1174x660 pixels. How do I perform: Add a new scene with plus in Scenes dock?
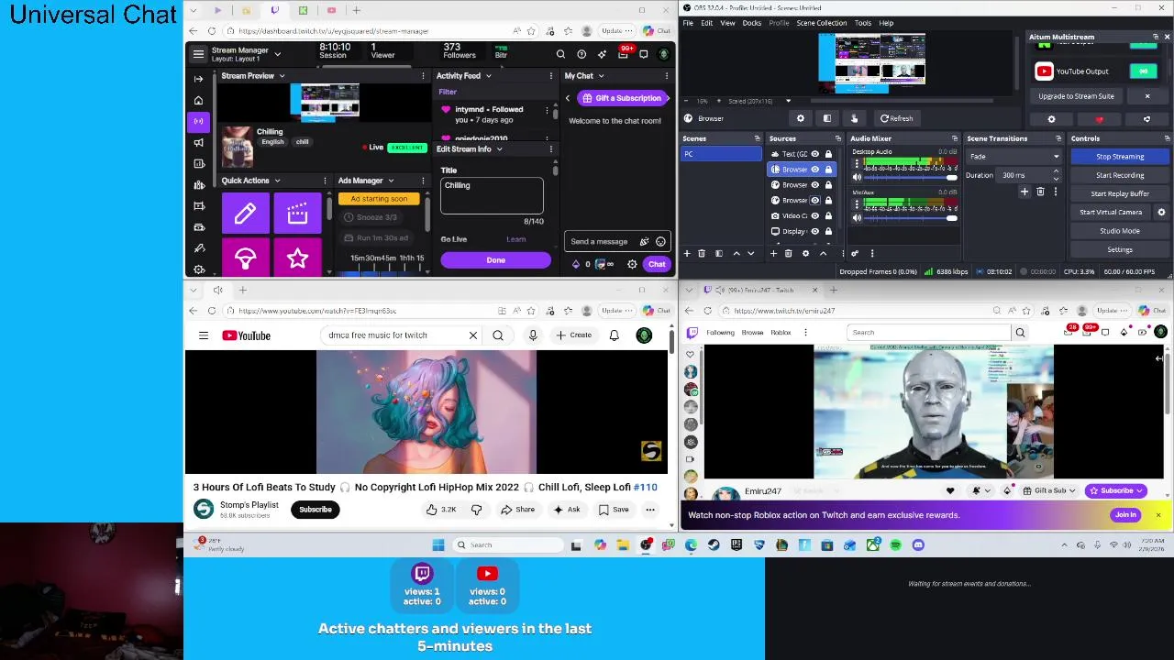tap(687, 254)
